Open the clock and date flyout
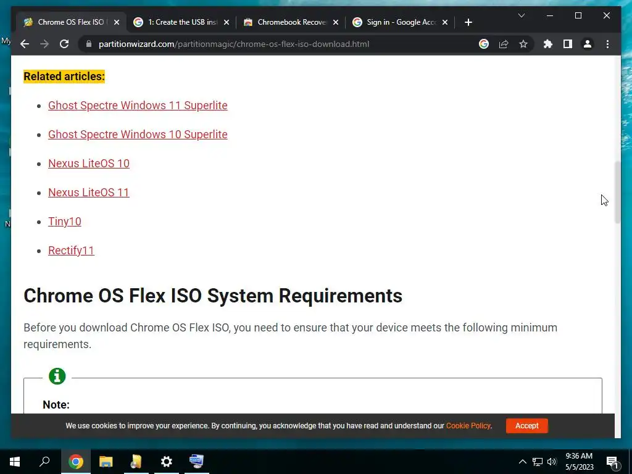Viewport: 632px width, 474px height. point(579,462)
